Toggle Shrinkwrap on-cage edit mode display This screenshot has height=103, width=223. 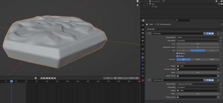[x=205, y=34]
